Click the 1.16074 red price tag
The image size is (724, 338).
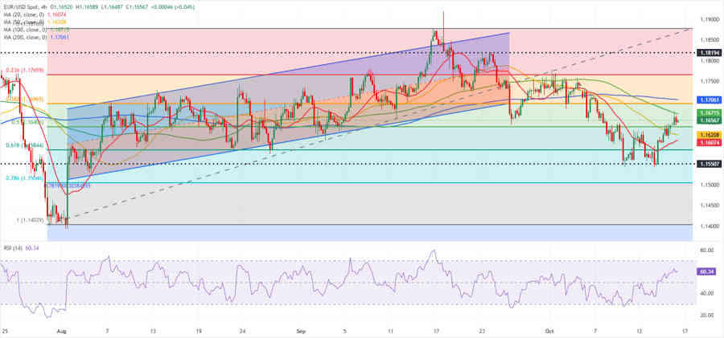tap(710, 142)
